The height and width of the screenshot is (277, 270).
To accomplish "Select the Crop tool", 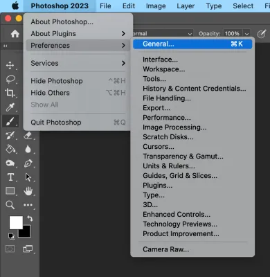I will (10, 93).
